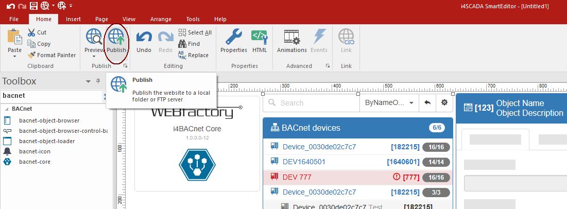
Task: Open the HTML editor icon
Action: (259, 39)
